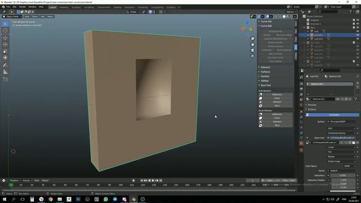Choose the Move tool
This screenshot has width=361, height=203.
point(5,38)
